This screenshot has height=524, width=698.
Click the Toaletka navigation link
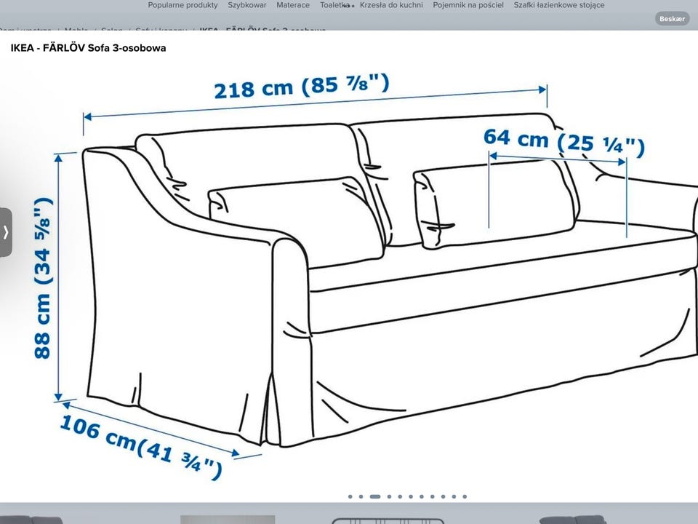click(x=334, y=5)
